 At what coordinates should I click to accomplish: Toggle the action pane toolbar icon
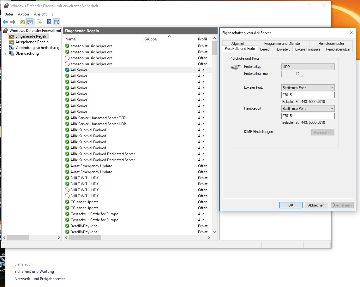pos(57,22)
